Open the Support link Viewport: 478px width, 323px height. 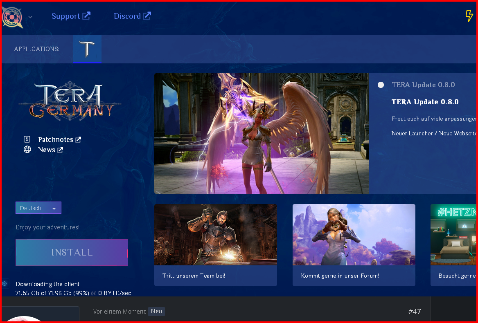point(65,16)
